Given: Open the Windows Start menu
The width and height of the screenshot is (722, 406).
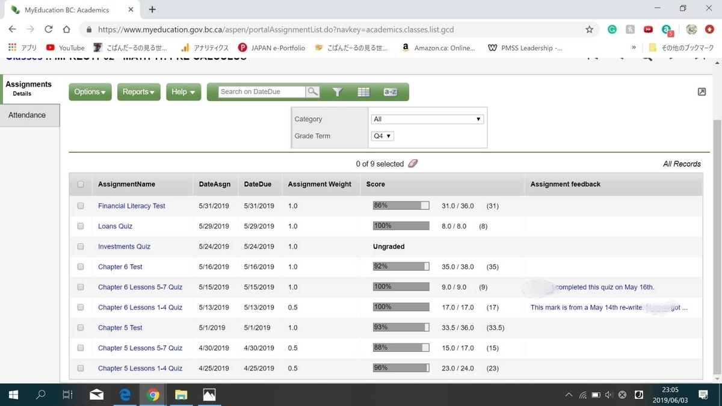Looking at the screenshot, I should coord(13,395).
